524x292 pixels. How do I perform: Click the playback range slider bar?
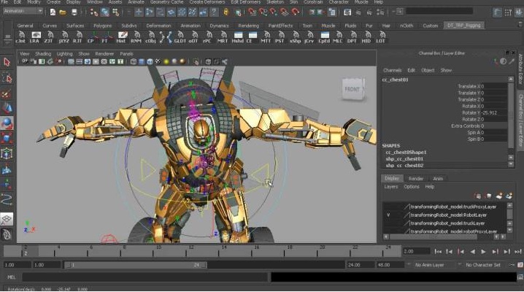click(x=135, y=265)
